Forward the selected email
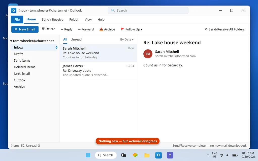 [x=86, y=29]
